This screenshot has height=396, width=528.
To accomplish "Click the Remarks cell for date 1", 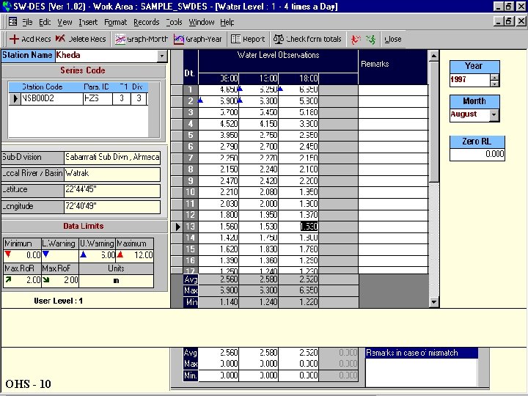I will pos(393,90).
